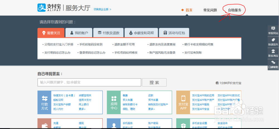Click the orange diamond beside 首页
Viewport: 279px width, 129px height.
182,10
